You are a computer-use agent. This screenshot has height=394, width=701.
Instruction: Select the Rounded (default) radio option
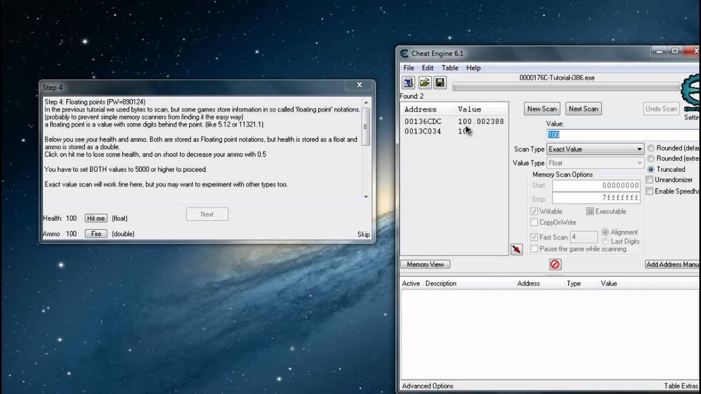tap(651, 148)
